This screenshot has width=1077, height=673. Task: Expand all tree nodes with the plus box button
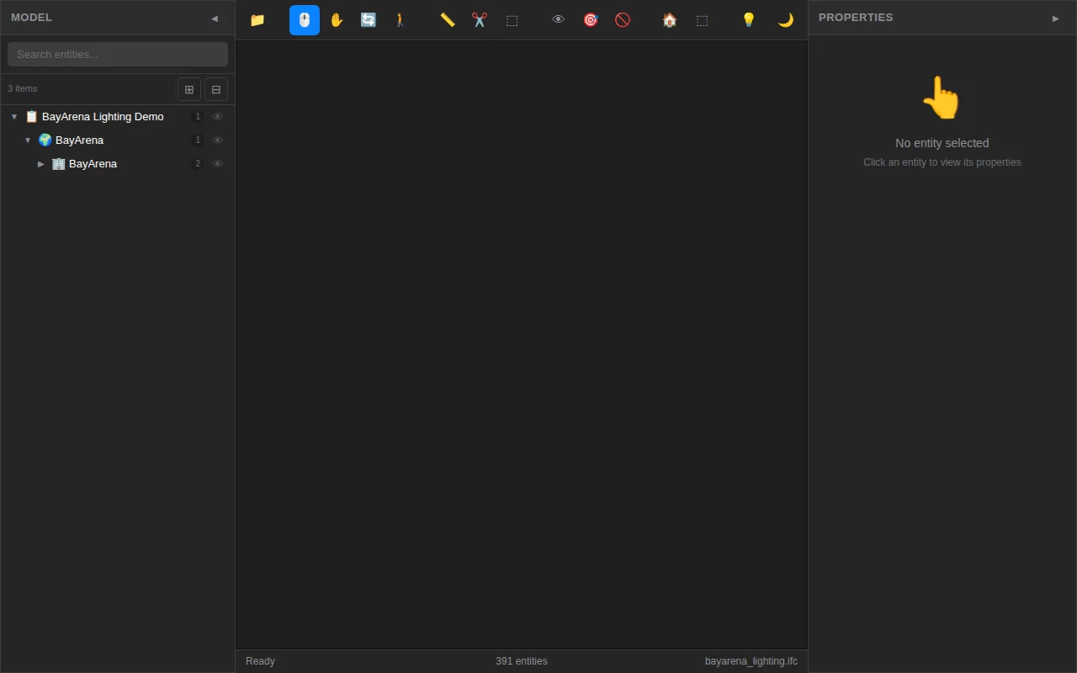click(189, 89)
